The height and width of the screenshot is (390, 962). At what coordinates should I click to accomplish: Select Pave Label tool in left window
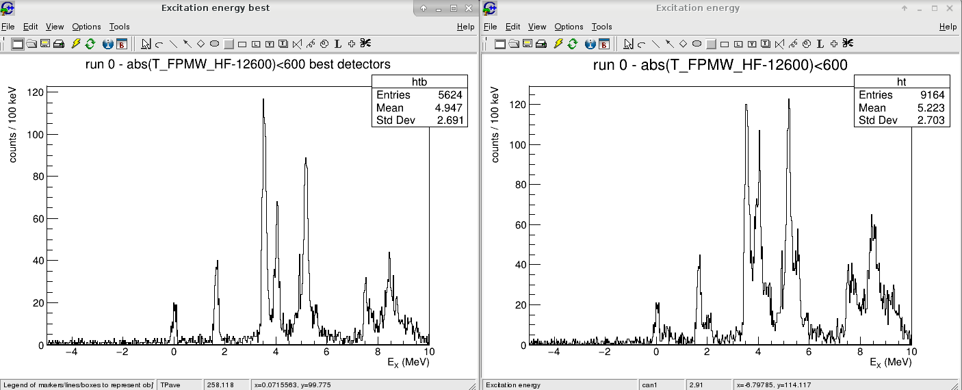click(256, 44)
